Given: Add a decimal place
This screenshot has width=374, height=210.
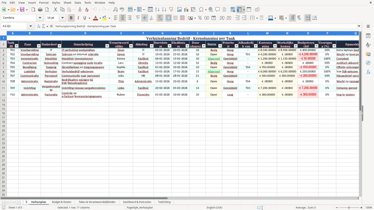Looking at the screenshot, I should 222,18.
